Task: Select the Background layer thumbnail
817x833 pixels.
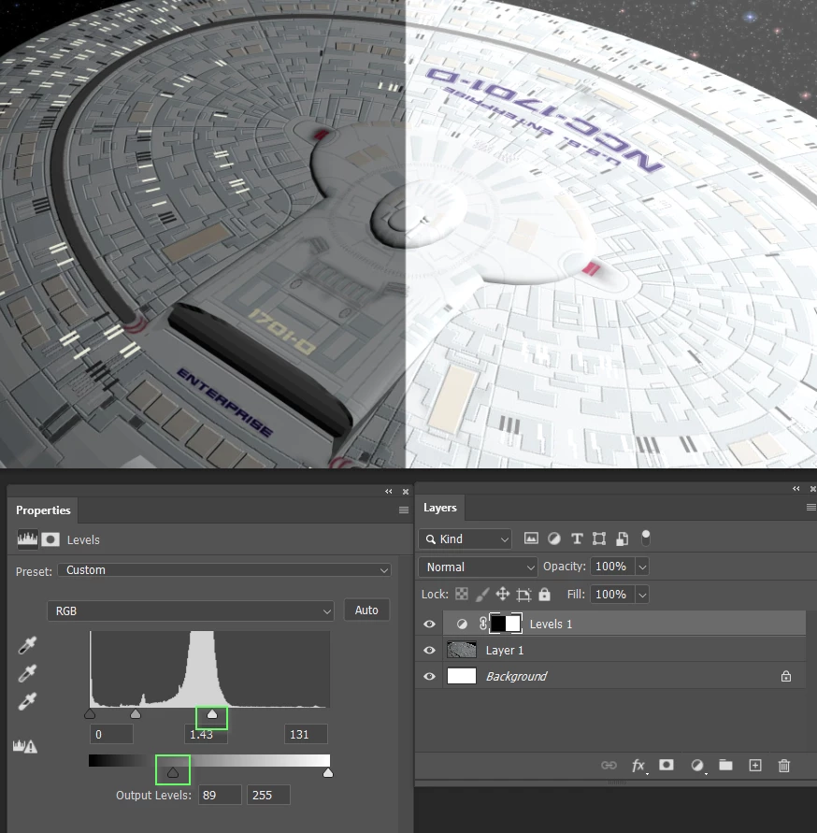Action: pyautogui.click(x=462, y=676)
